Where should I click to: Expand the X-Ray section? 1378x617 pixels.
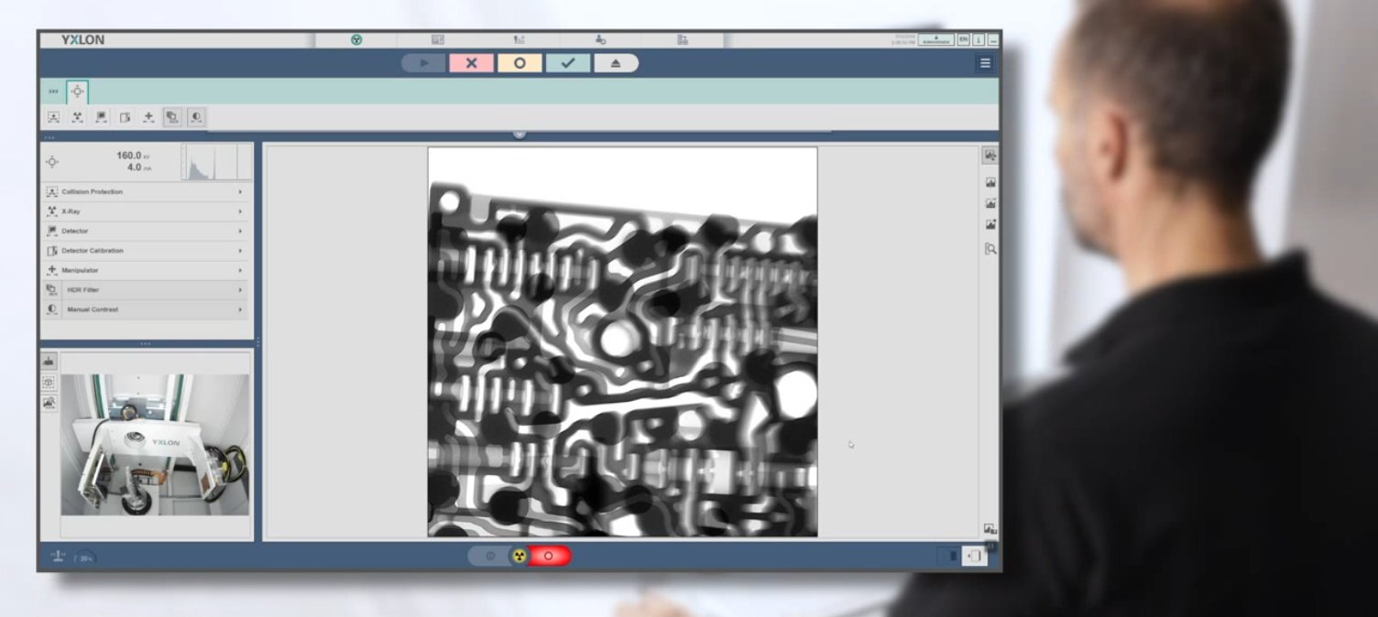(145, 211)
